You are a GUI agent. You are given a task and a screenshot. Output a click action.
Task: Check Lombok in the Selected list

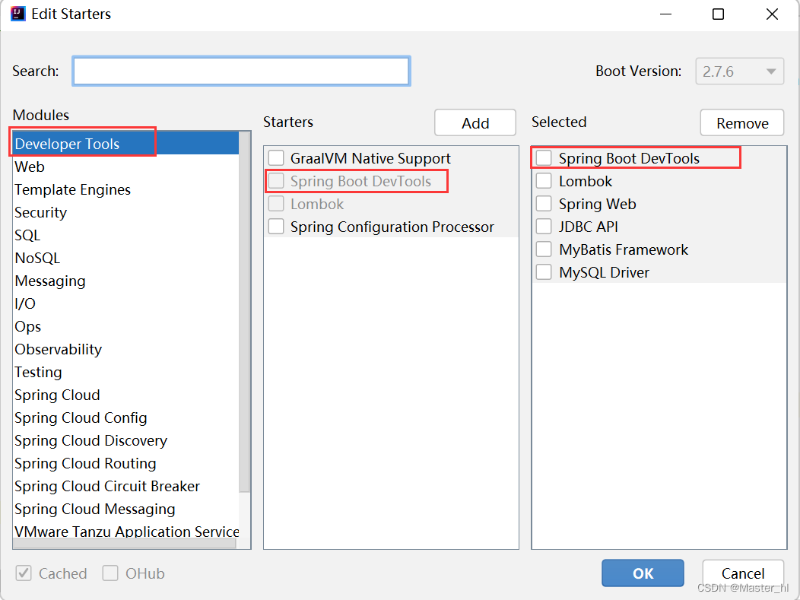click(544, 181)
